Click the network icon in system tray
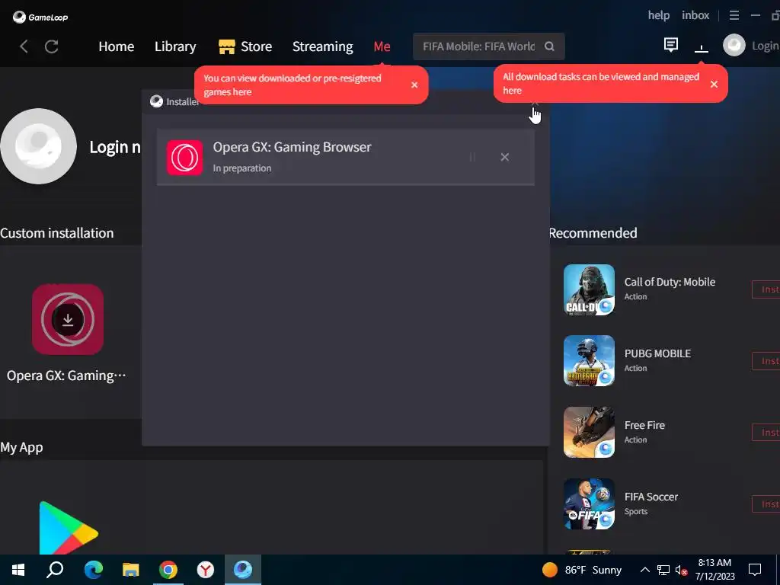This screenshot has width=780, height=585. pyautogui.click(x=663, y=570)
